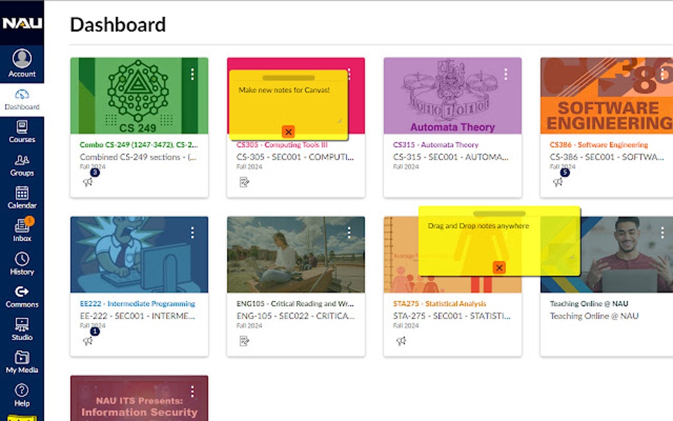The height and width of the screenshot is (421, 673).
Task: Open the CS315 Automata Theory card options
Action: [x=506, y=75]
